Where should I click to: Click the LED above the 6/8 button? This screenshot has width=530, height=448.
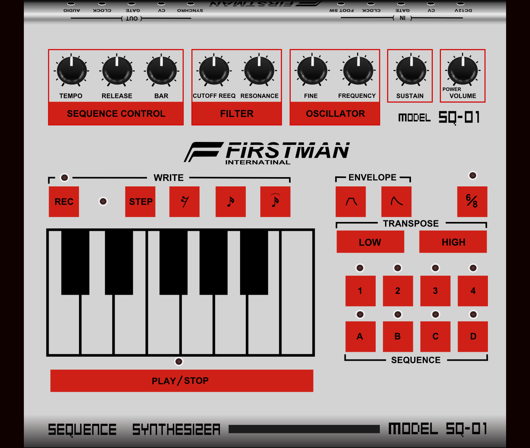click(473, 175)
